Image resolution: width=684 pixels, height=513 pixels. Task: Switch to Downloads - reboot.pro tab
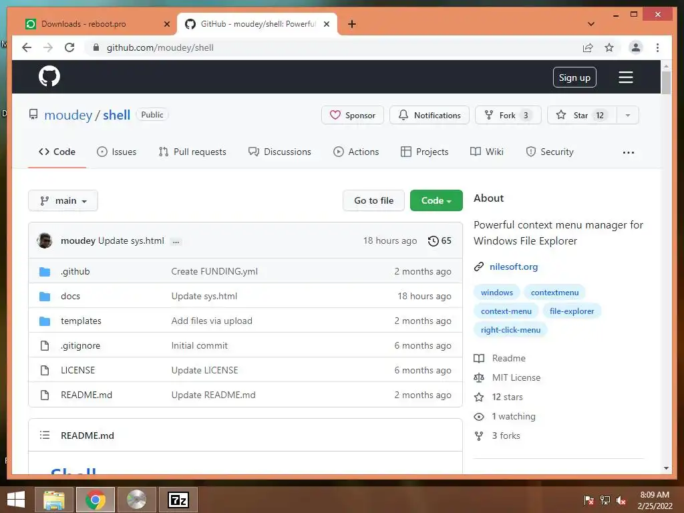click(x=97, y=24)
